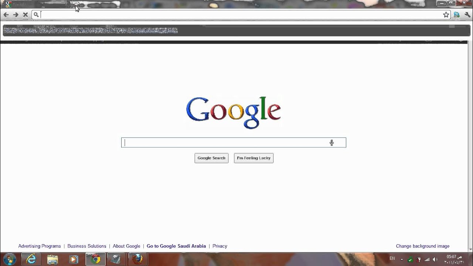Open the Privacy link
Image resolution: width=473 pixels, height=266 pixels.
[x=220, y=246]
